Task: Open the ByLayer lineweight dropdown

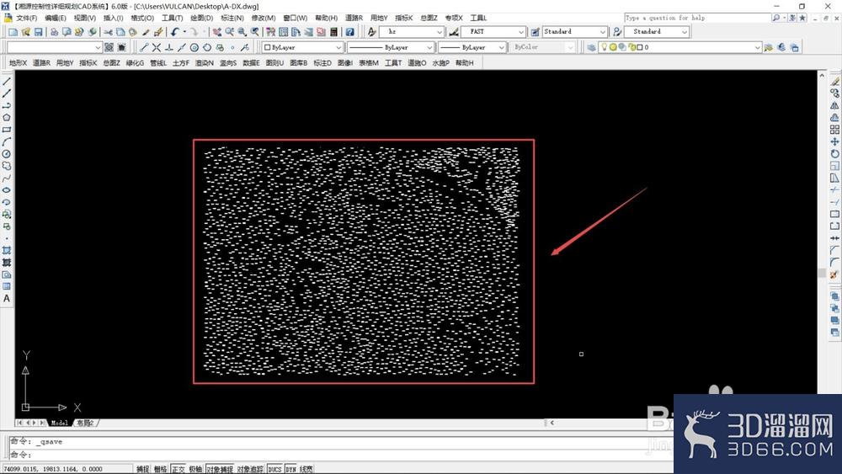Action: coord(501,47)
